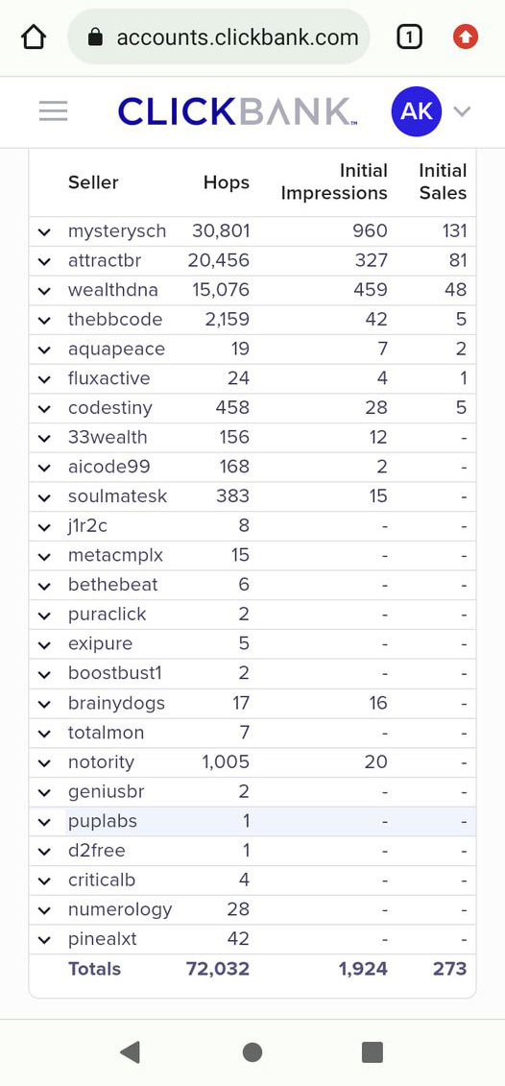Viewport: 505px width, 1086px height.
Task: Open the hamburger navigation menu
Action: tap(54, 110)
